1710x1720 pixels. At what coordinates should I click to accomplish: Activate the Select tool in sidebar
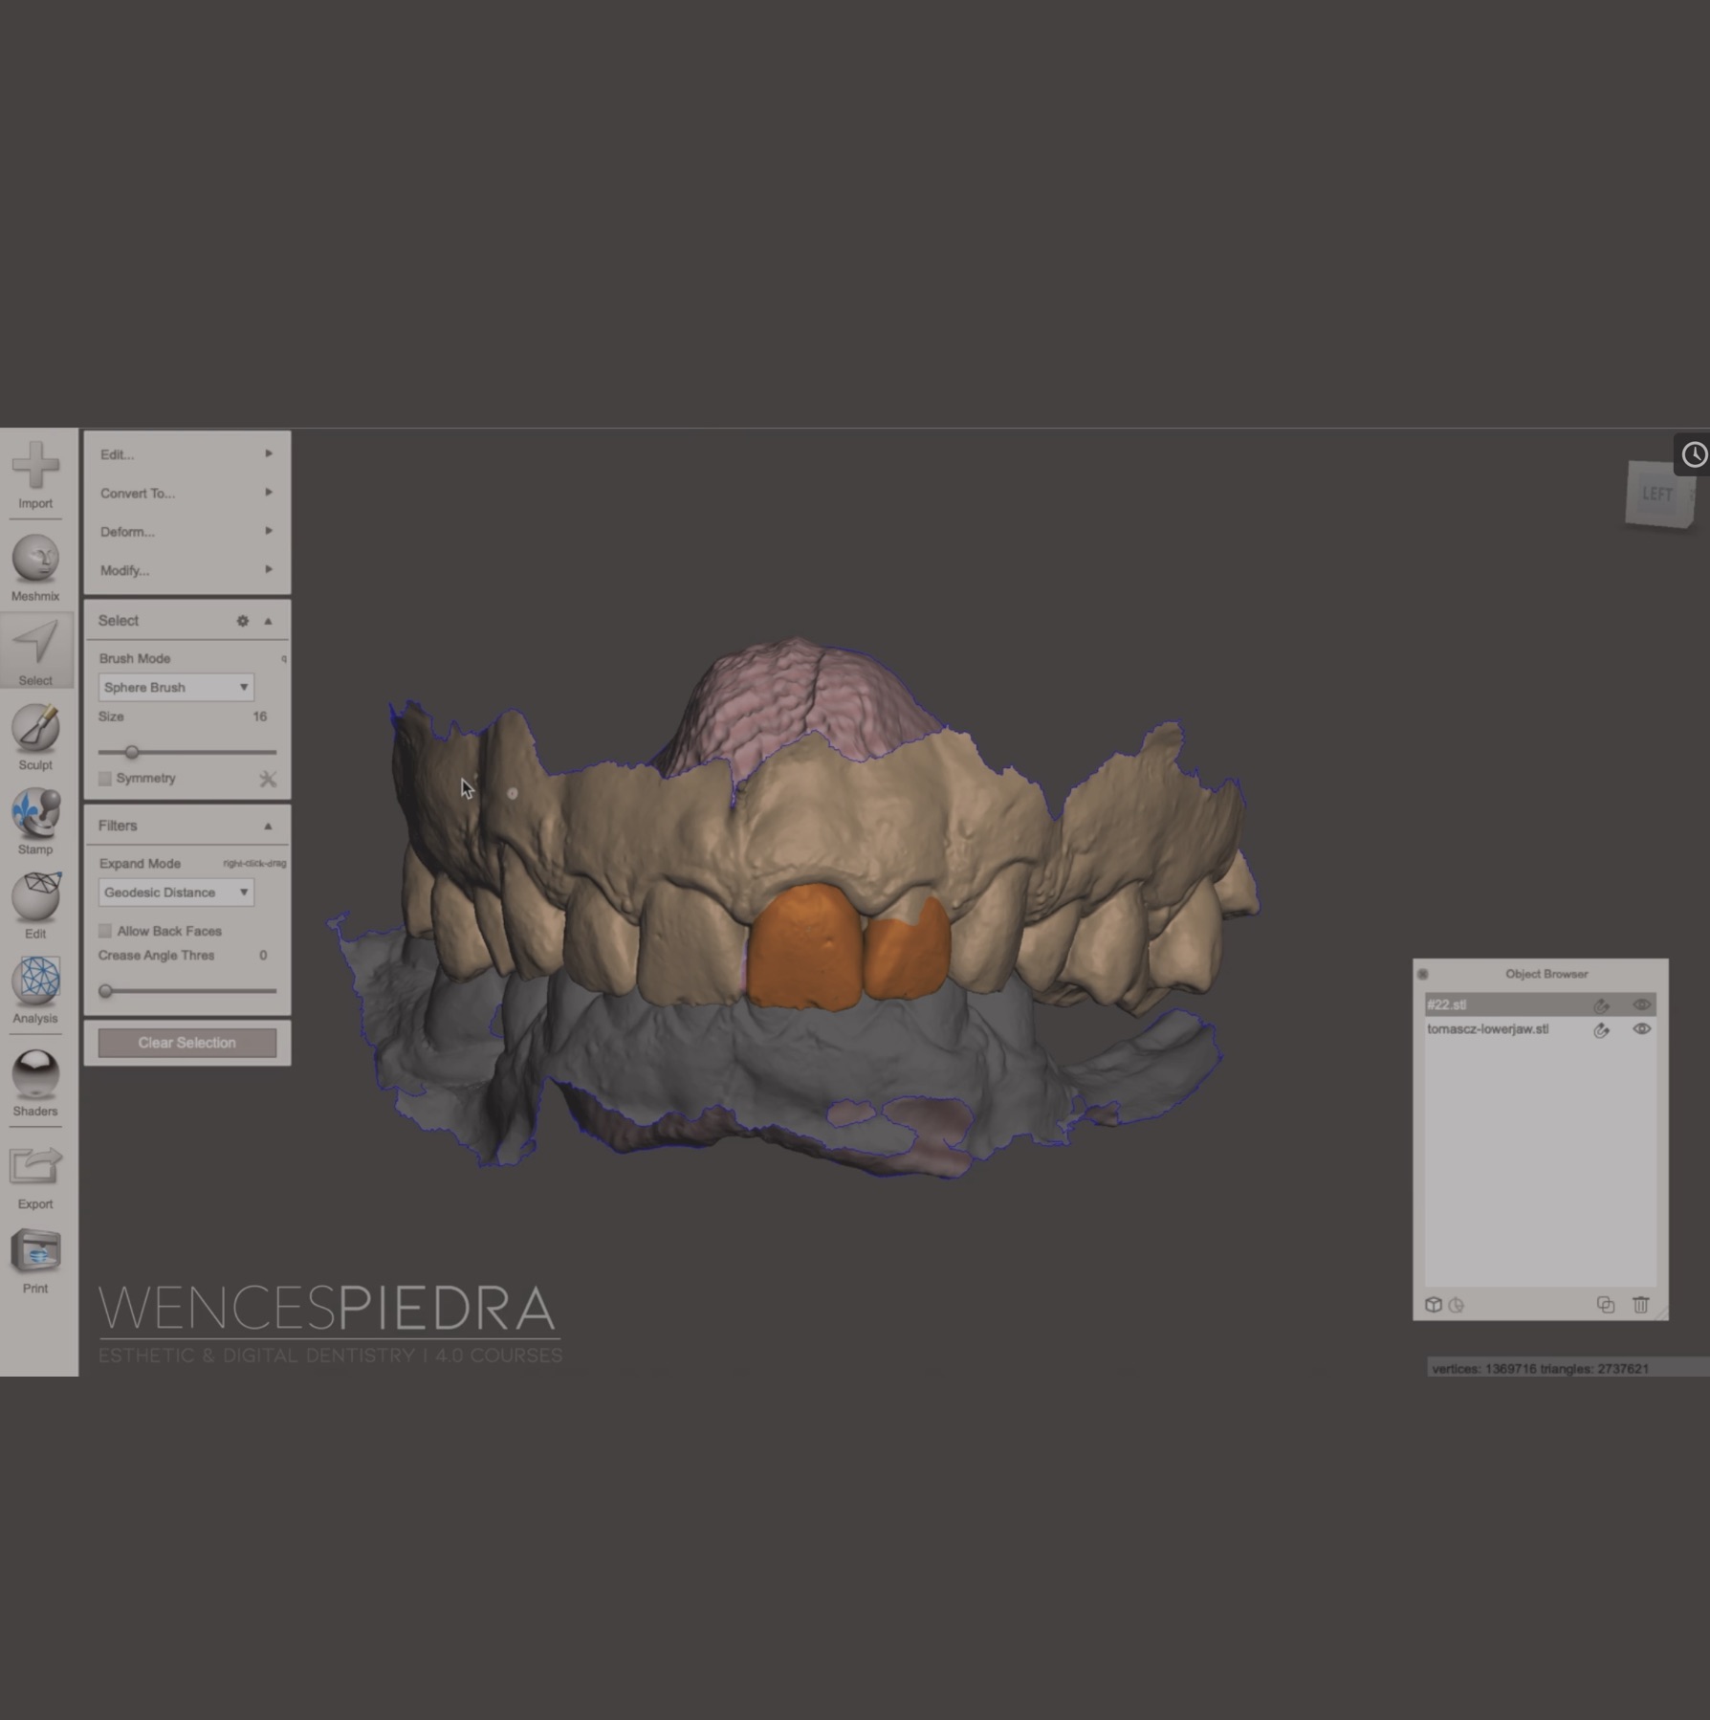tap(35, 651)
